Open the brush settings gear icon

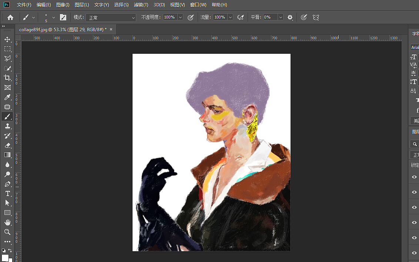tap(290, 17)
